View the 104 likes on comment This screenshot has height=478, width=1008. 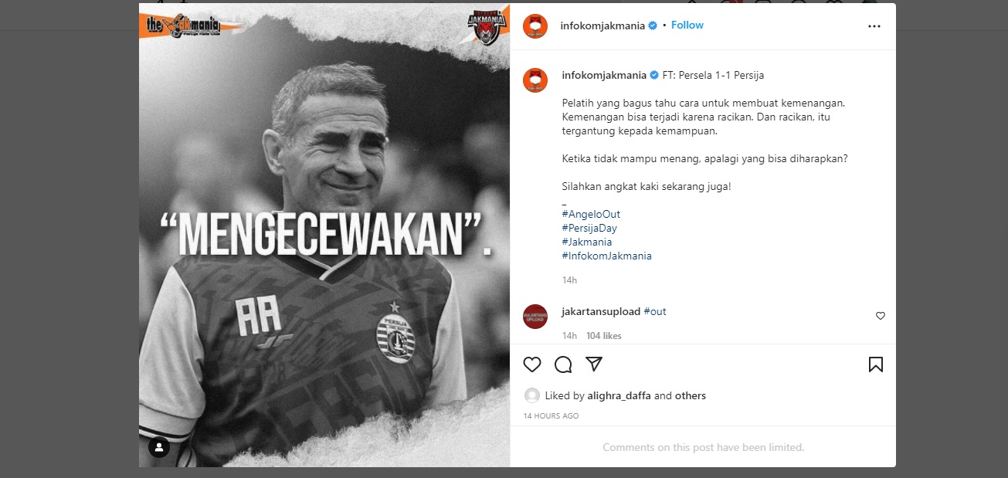pyautogui.click(x=603, y=336)
